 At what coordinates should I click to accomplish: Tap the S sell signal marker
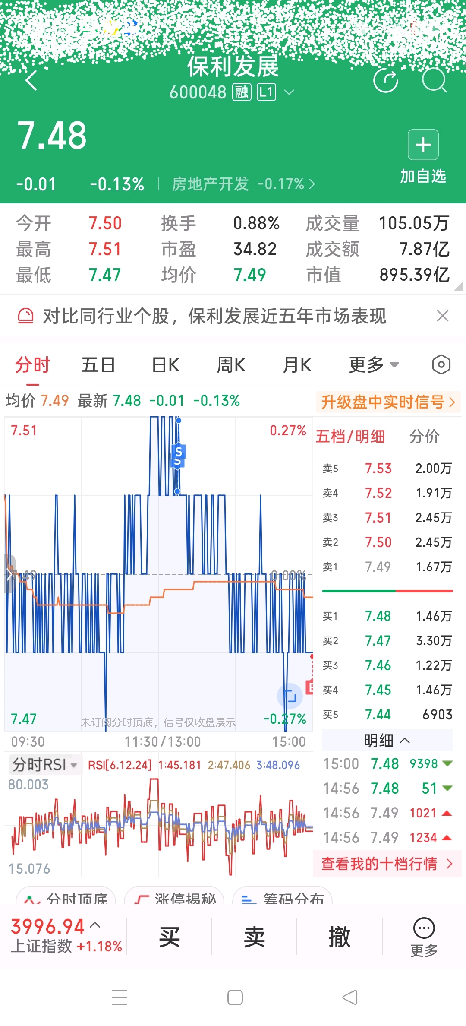pos(178,453)
